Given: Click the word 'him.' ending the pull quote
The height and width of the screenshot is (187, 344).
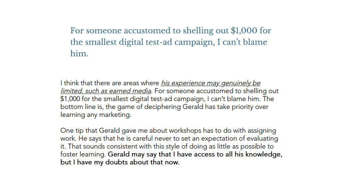Looking at the screenshot, I should [79, 54].
